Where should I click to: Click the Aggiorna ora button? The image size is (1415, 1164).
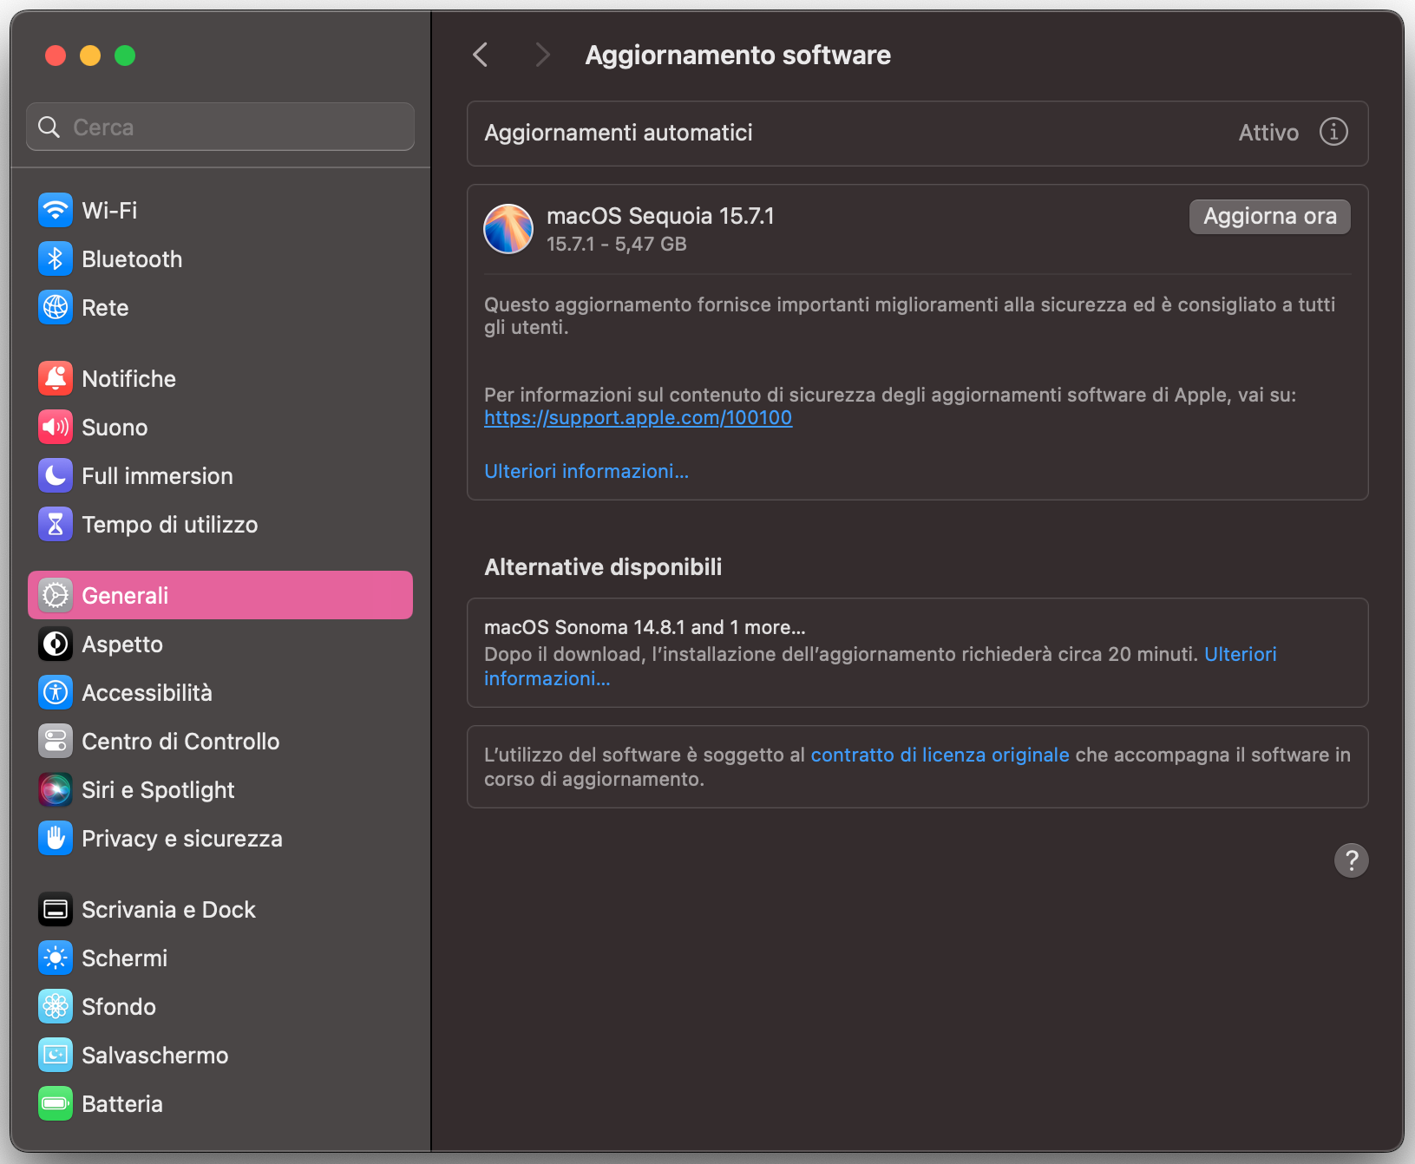click(1268, 216)
